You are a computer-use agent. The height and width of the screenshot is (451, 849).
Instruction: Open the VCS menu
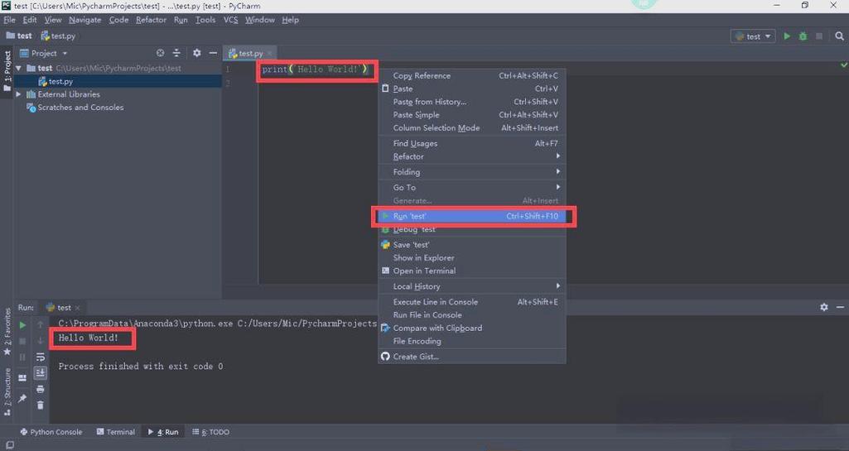pos(230,20)
